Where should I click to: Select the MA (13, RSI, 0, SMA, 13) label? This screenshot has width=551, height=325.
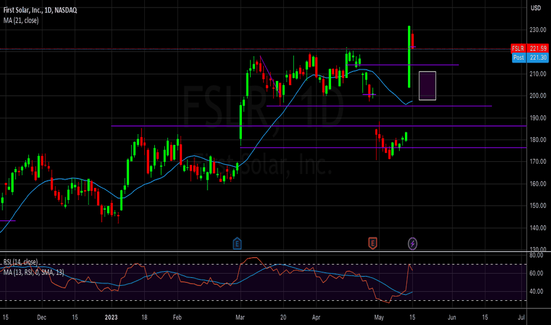point(34,272)
